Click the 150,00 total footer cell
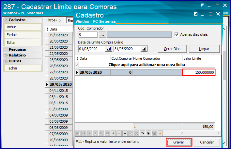The width and height of the screenshot is (231, 149). coord(199,127)
